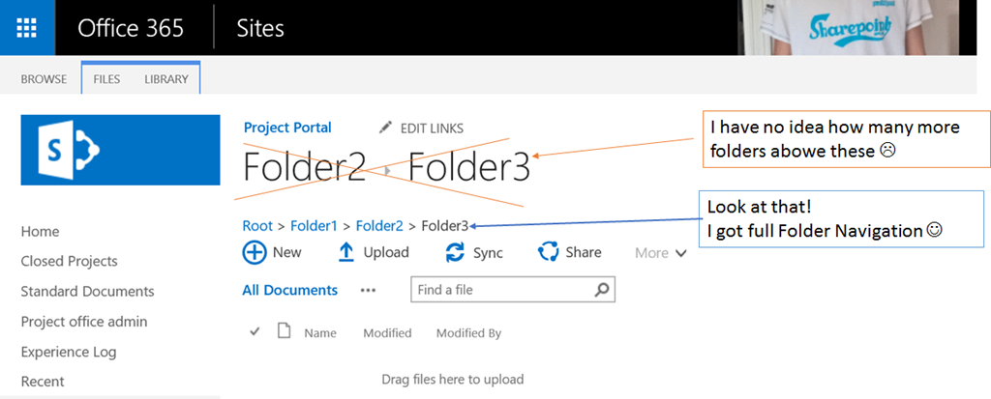Select the Browse ribbon tab
Viewport: 991px width, 399px height.
pos(45,79)
